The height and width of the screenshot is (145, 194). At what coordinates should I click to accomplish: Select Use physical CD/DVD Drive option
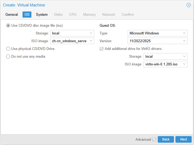(8, 49)
